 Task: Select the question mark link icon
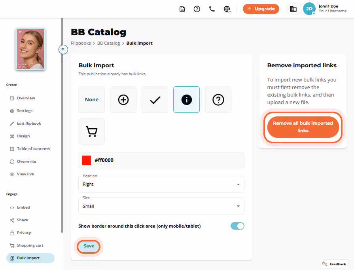(218, 100)
